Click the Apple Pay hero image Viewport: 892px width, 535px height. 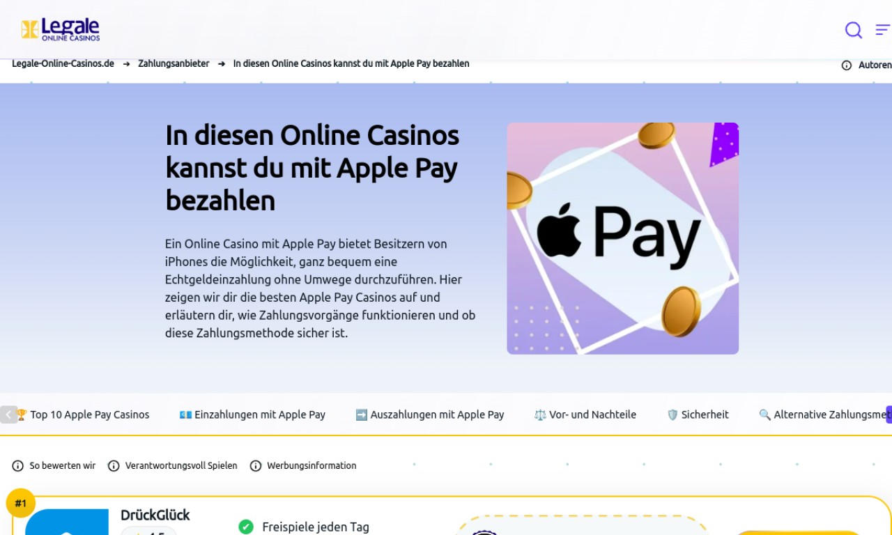622,238
